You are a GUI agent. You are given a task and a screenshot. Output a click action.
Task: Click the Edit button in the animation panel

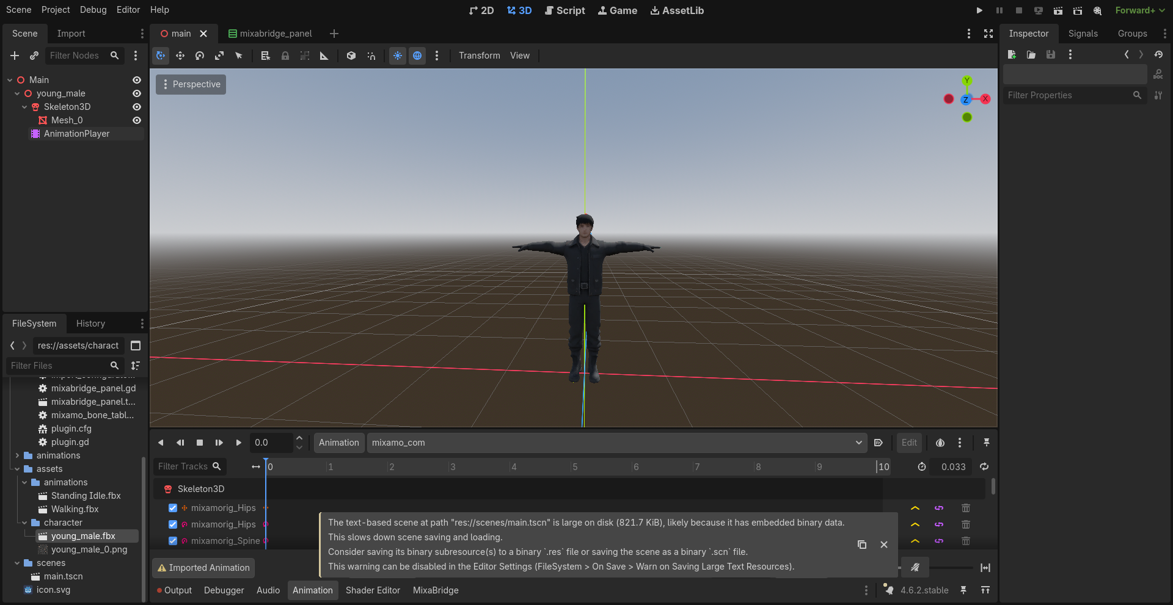point(908,443)
